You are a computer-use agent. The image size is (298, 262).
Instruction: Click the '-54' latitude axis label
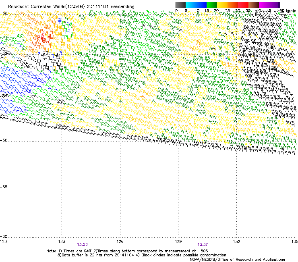(4, 96)
